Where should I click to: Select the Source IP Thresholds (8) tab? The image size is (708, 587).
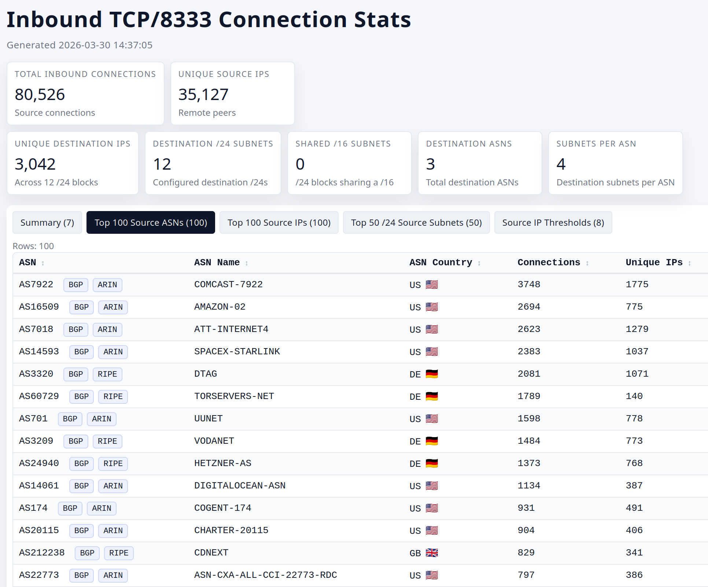553,223
